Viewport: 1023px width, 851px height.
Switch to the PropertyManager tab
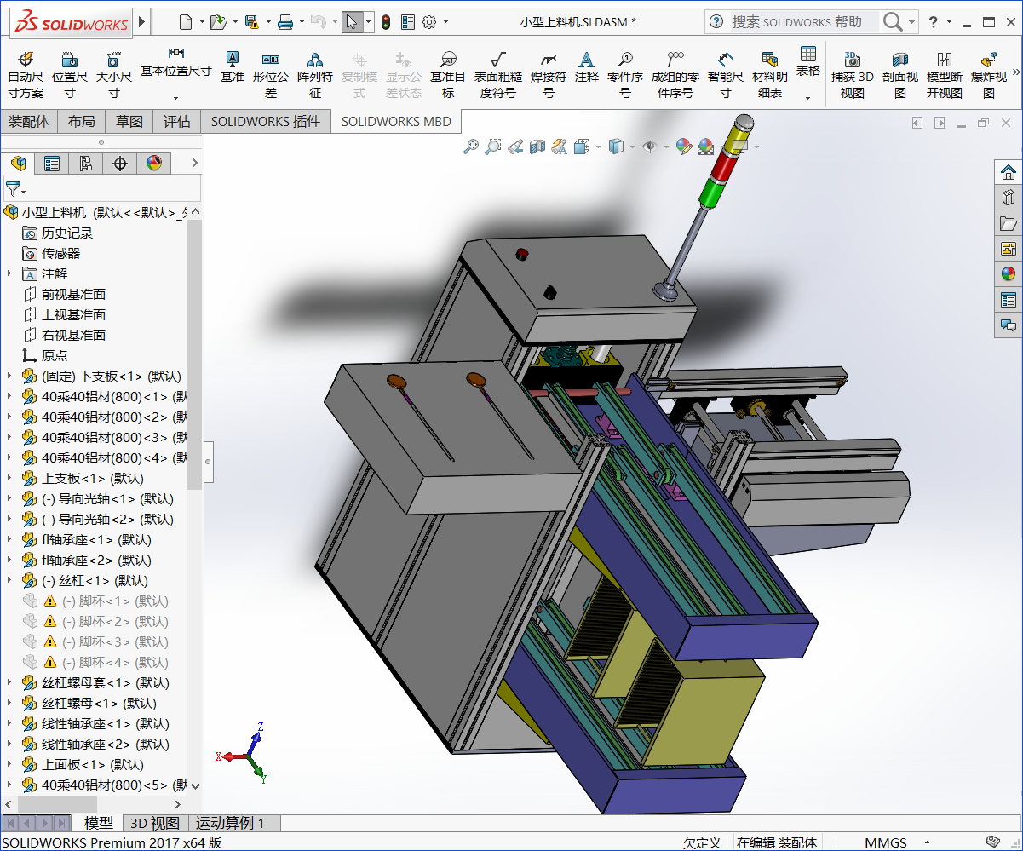tap(52, 163)
